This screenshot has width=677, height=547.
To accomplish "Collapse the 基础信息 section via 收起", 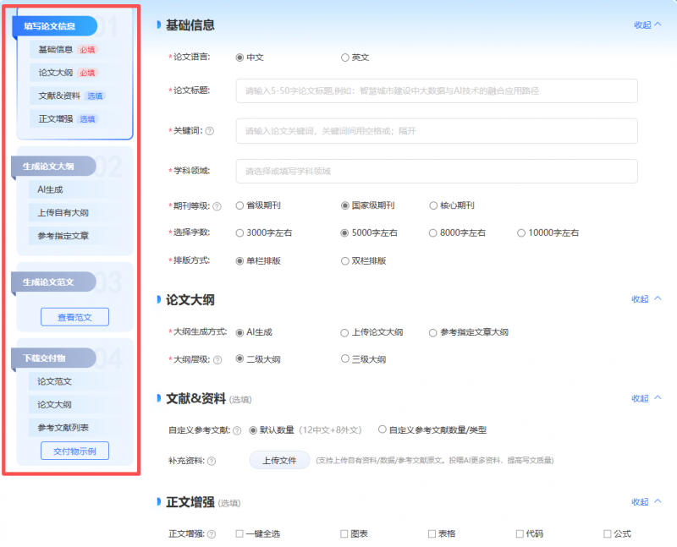I will pos(644,25).
